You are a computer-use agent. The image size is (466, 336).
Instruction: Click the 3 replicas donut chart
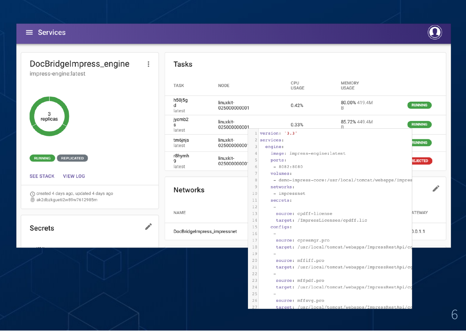pyautogui.click(x=49, y=116)
